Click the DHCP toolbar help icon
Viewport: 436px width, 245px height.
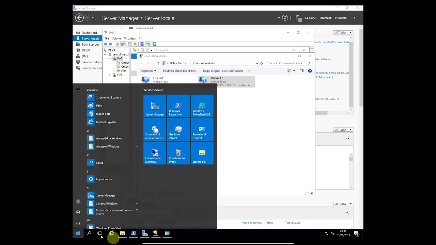(142, 44)
